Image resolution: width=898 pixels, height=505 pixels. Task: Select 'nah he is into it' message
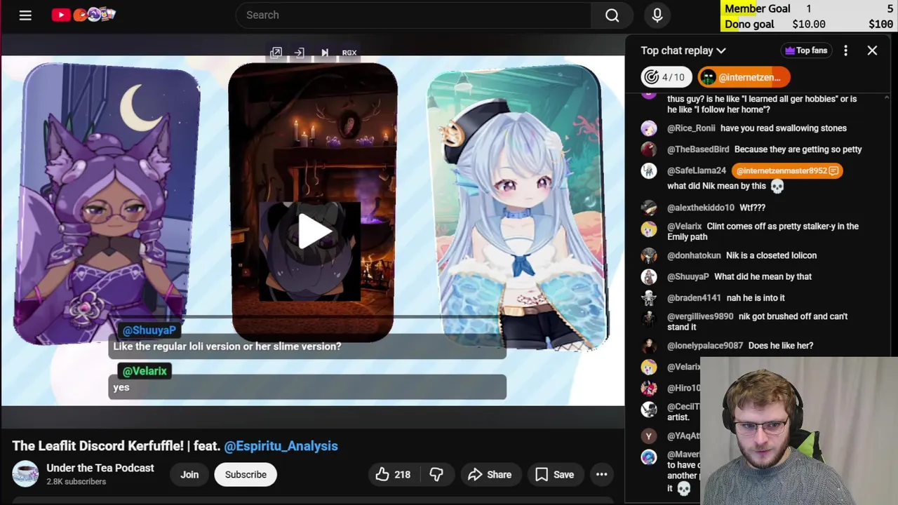coord(757,297)
